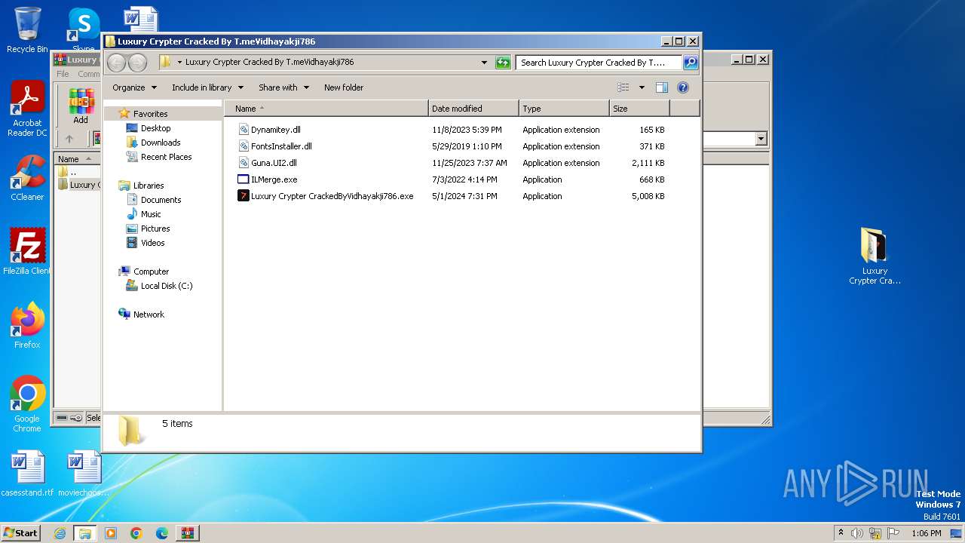Open view options dropdown arrow
Image resolution: width=965 pixels, height=543 pixels.
coord(642,87)
